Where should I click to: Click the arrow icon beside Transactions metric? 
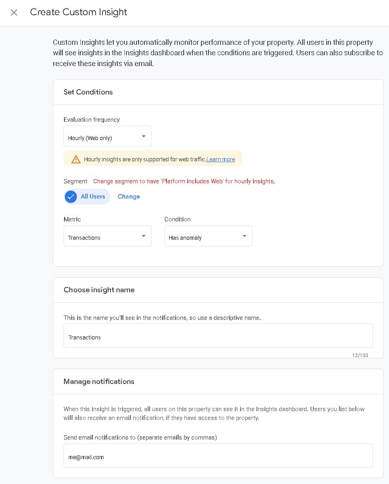click(x=144, y=236)
